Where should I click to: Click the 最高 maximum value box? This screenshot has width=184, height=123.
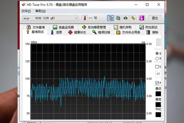pyautogui.click(x=158, y=105)
